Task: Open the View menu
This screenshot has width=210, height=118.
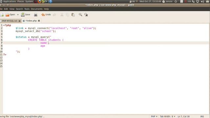Action: [12, 9]
